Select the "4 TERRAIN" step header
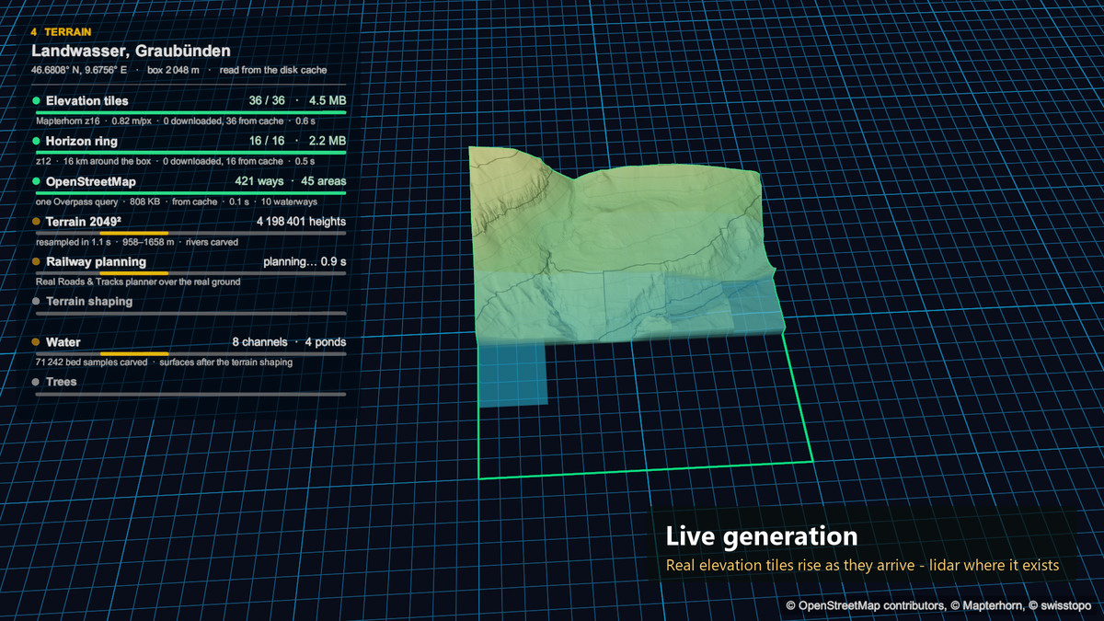The height and width of the screenshot is (621, 1104). coord(61,32)
